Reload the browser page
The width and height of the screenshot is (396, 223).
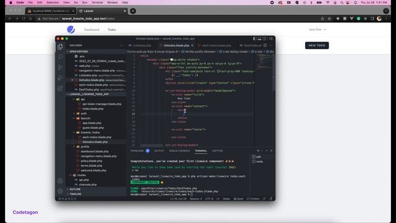click(x=24, y=19)
